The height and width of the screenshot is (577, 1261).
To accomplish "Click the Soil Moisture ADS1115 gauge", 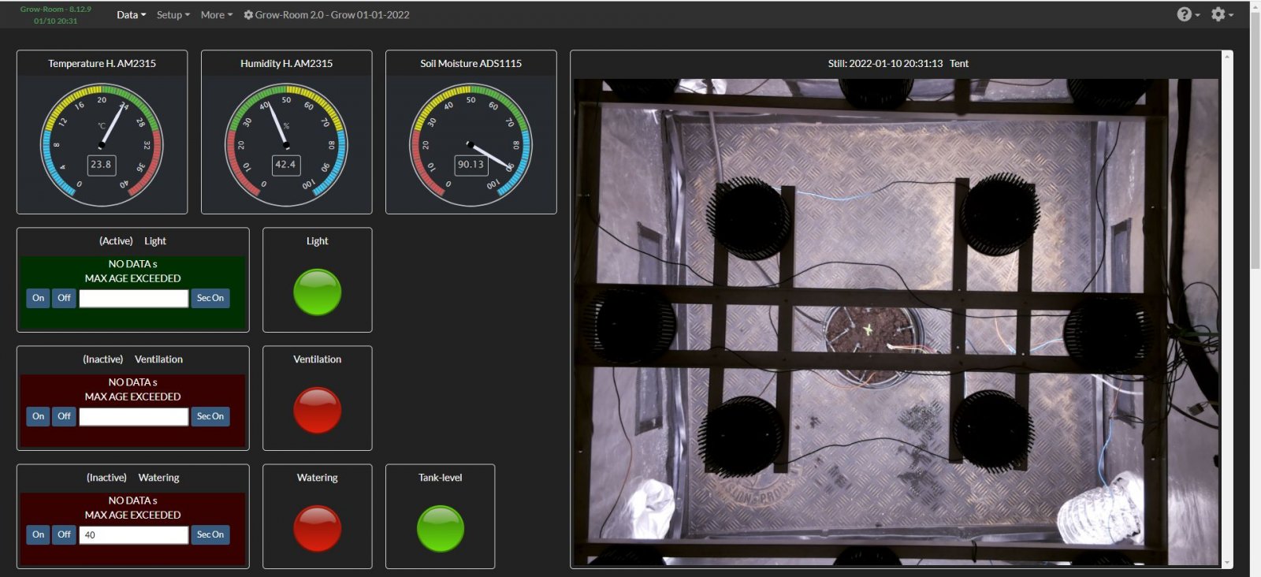I will (x=471, y=145).
